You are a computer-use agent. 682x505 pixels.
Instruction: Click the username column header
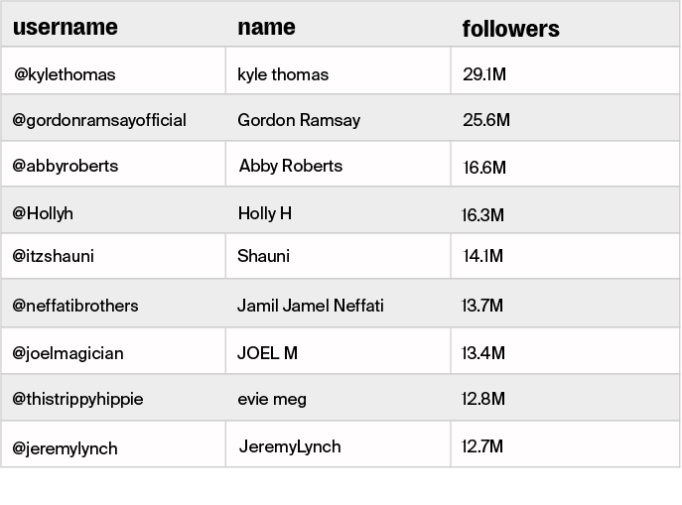click(65, 27)
